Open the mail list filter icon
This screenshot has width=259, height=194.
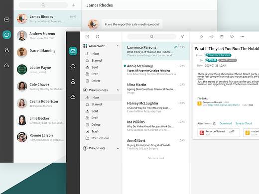pos(182,37)
